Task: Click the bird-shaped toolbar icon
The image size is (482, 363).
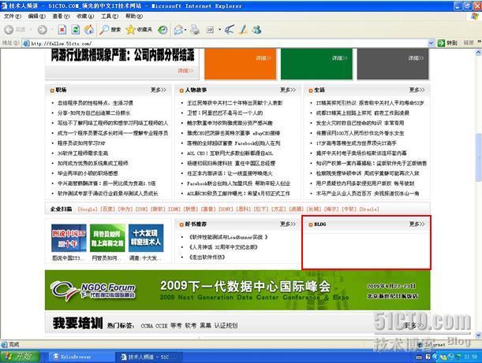Action: tap(229, 30)
